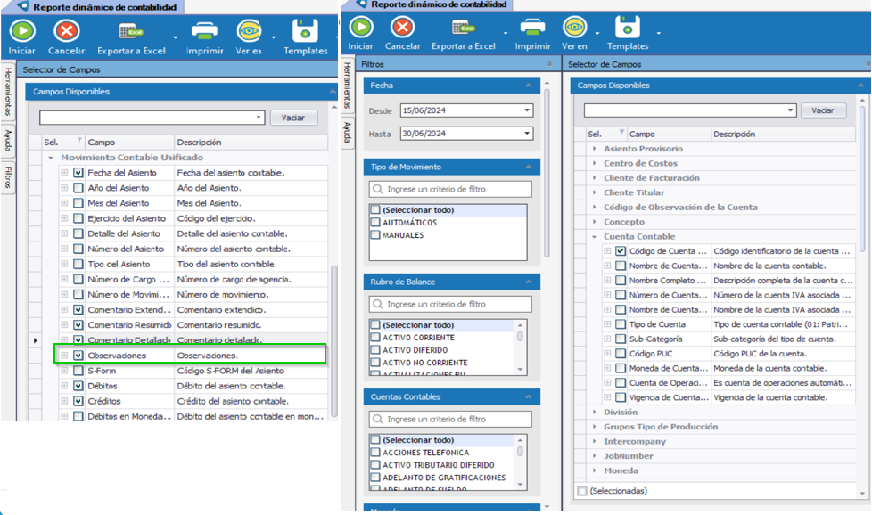Check ACCIONES TELEFONICA checkbox
The width and height of the screenshot is (872, 515).
click(x=375, y=453)
